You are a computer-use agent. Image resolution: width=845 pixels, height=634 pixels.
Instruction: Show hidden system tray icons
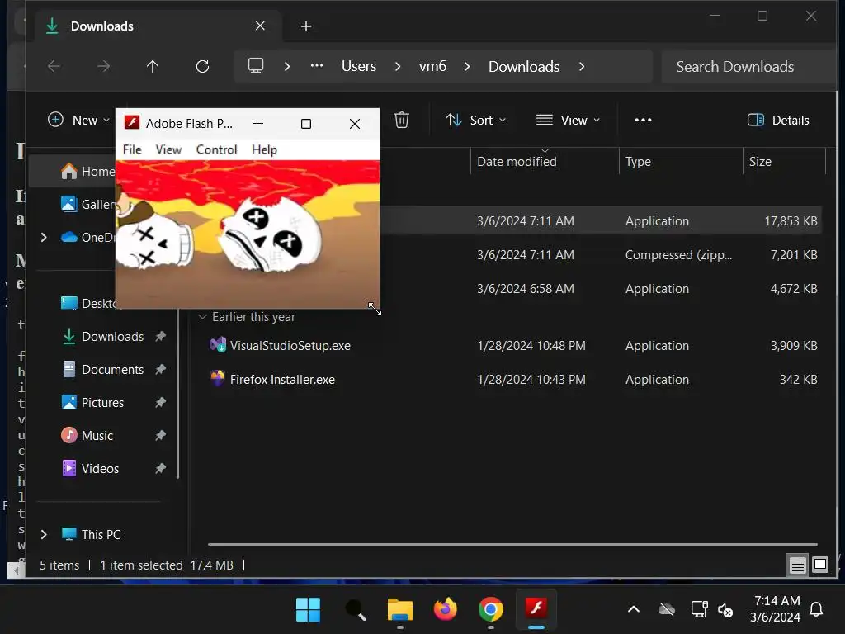click(634, 610)
